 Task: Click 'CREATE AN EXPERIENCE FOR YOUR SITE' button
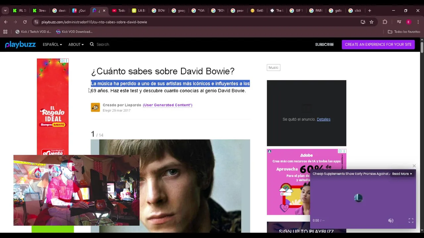point(378,44)
